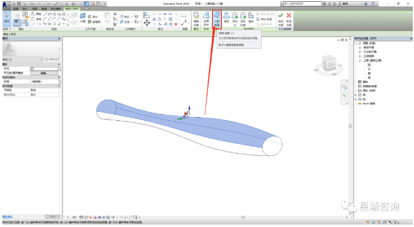Switch to the 创建 ribbon tab
Screen dimensions: 414x227
pyautogui.click(x=16, y=8)
